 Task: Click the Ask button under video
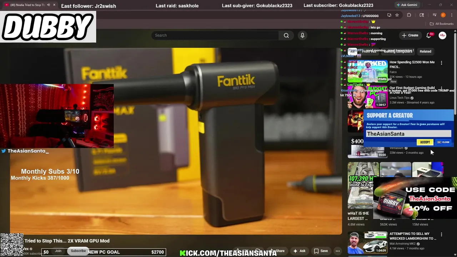point(299,251)
